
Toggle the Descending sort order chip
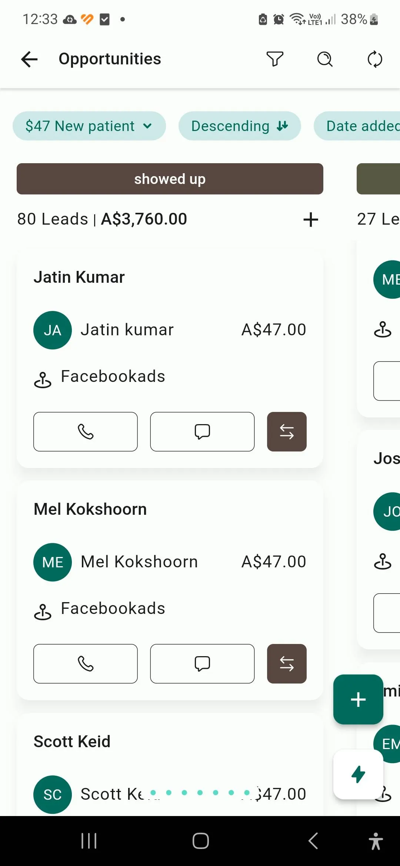(239, 126)
